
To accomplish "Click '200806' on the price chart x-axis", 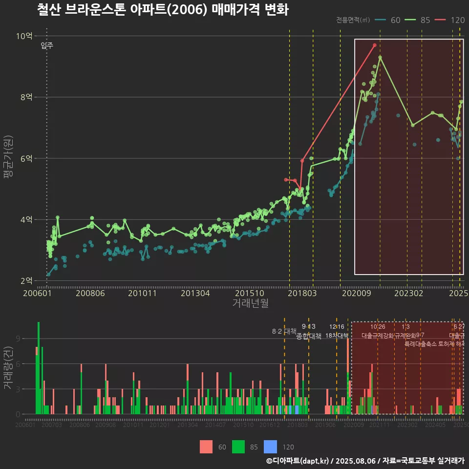I will (x=90, y=293).
